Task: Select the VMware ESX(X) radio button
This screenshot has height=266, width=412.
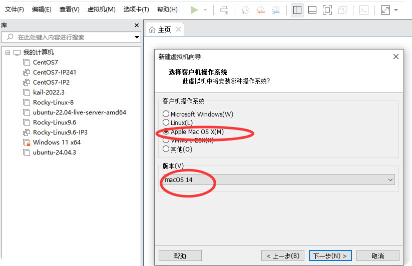Action: pos(166,140)
